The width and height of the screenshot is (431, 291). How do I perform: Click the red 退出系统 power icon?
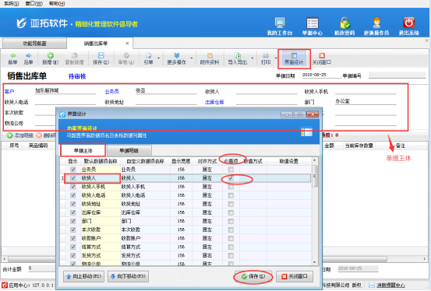point(408,23)
